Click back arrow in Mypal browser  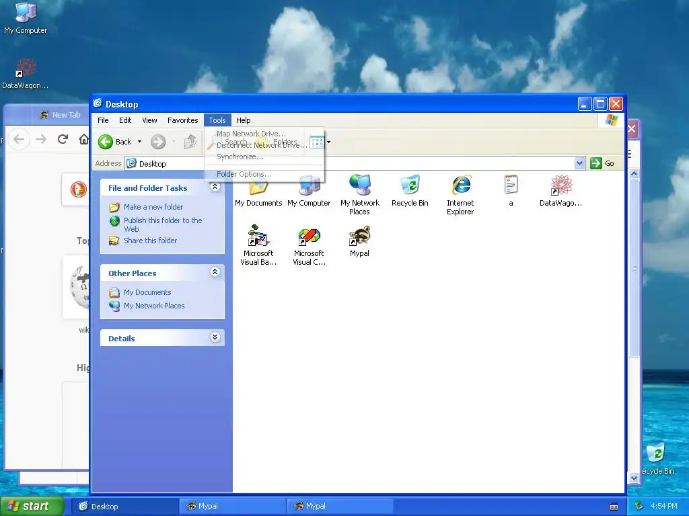coord(19,139)
